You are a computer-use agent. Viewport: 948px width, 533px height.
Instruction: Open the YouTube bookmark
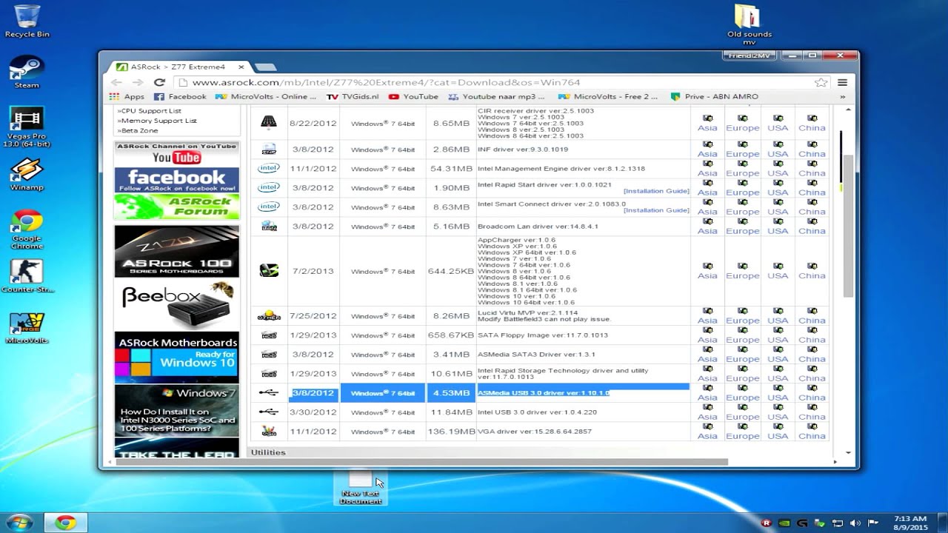tap(413, 96)
